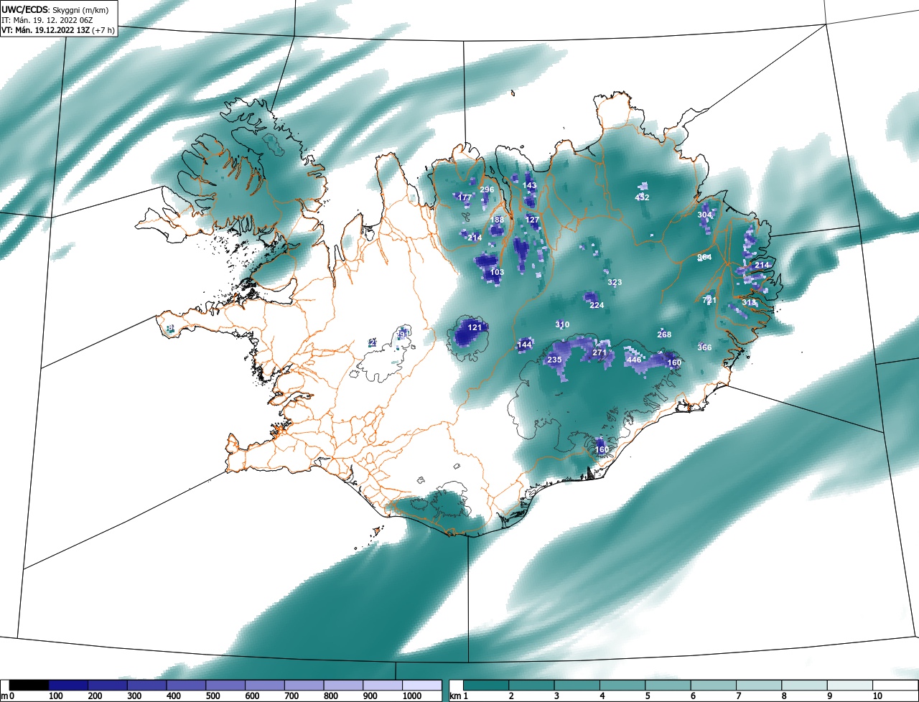Click the visibility value 315
Viewport: 919px width, 702px height.
click(x=749, y=303)
